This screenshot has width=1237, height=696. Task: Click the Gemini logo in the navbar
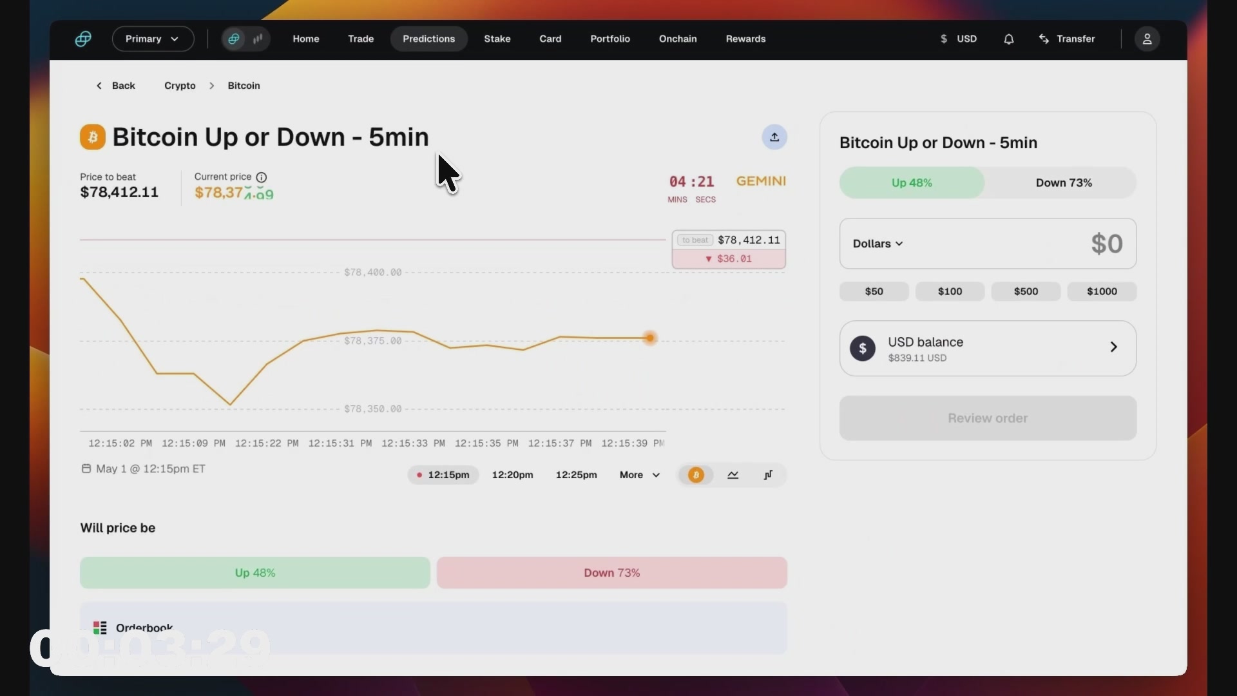tap(83, 39)
